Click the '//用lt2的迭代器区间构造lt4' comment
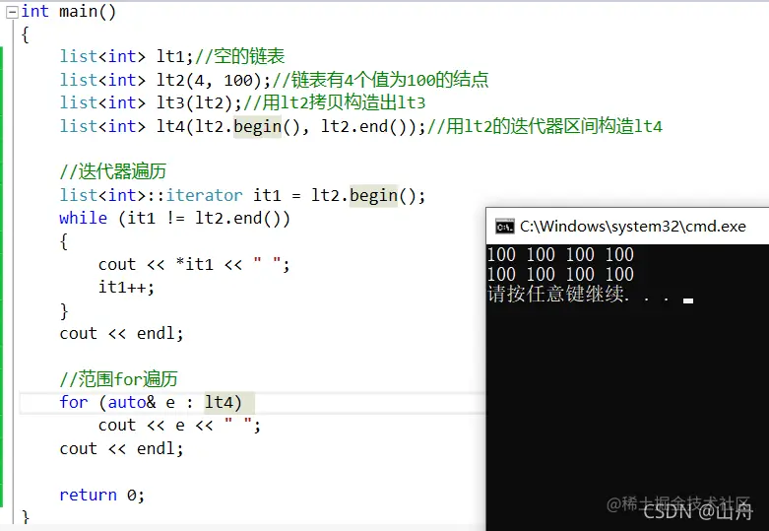Viewport: 769px width, 531px height. tap(545, 127)
